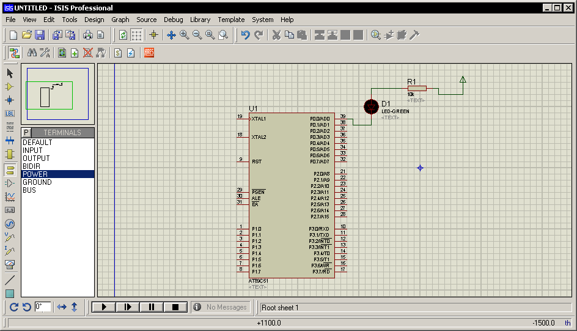
Task: Open the Library menu
Action: coord(200,20)
